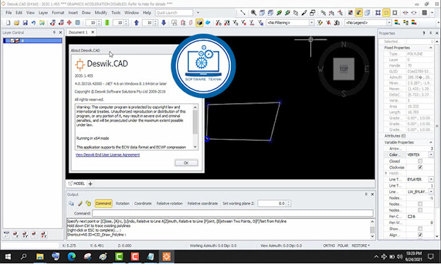Screen dimensions: 441x264
Task: Click the Coordinate button in Output panel
Action: [x=143, y=203]
